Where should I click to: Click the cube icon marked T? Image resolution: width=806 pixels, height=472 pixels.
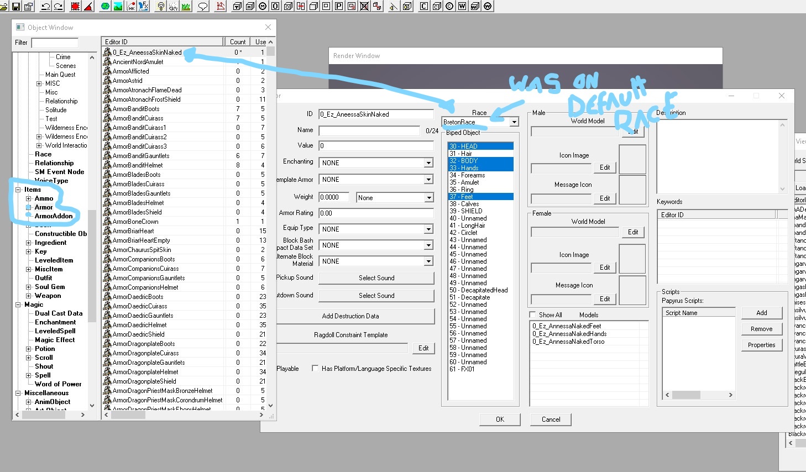(237, 6)
